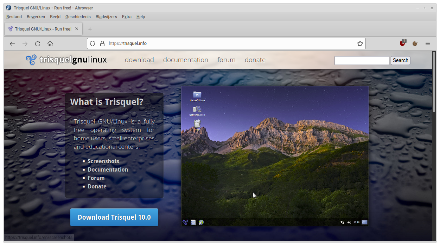Open the Forum list link
Screen dimensions: 440x246
point(96,178)
